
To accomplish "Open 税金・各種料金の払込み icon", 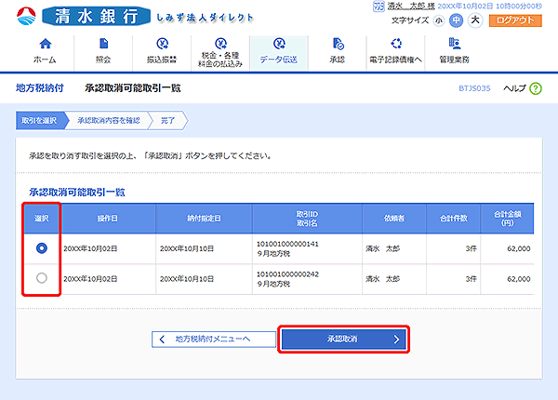I will click(x=220, y=44).
